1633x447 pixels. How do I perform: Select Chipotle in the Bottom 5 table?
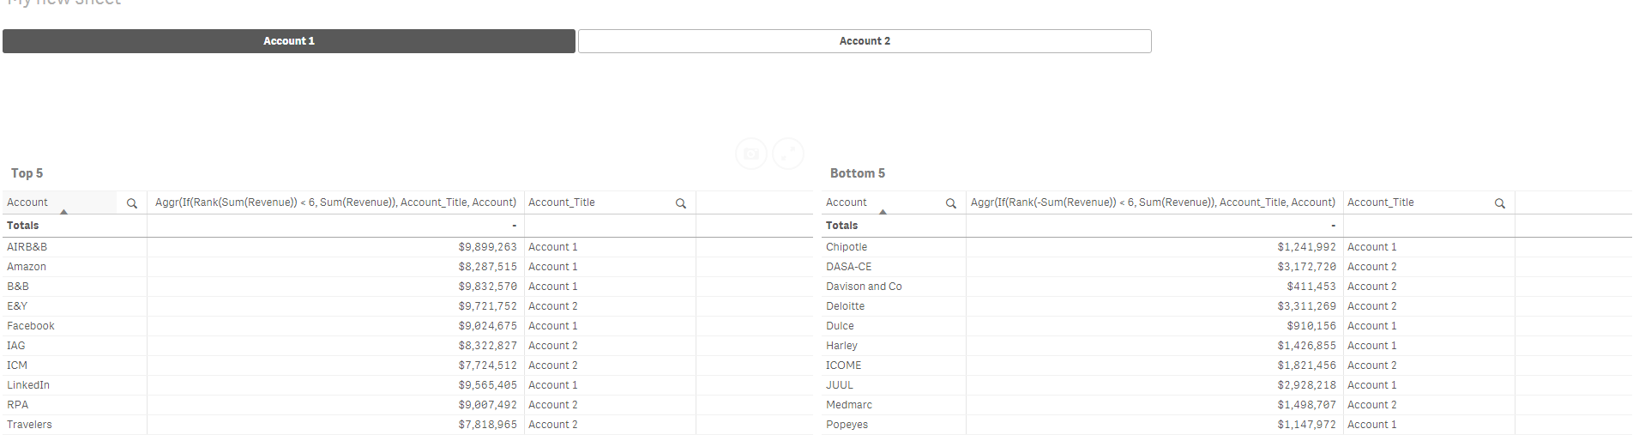[847, 247]
